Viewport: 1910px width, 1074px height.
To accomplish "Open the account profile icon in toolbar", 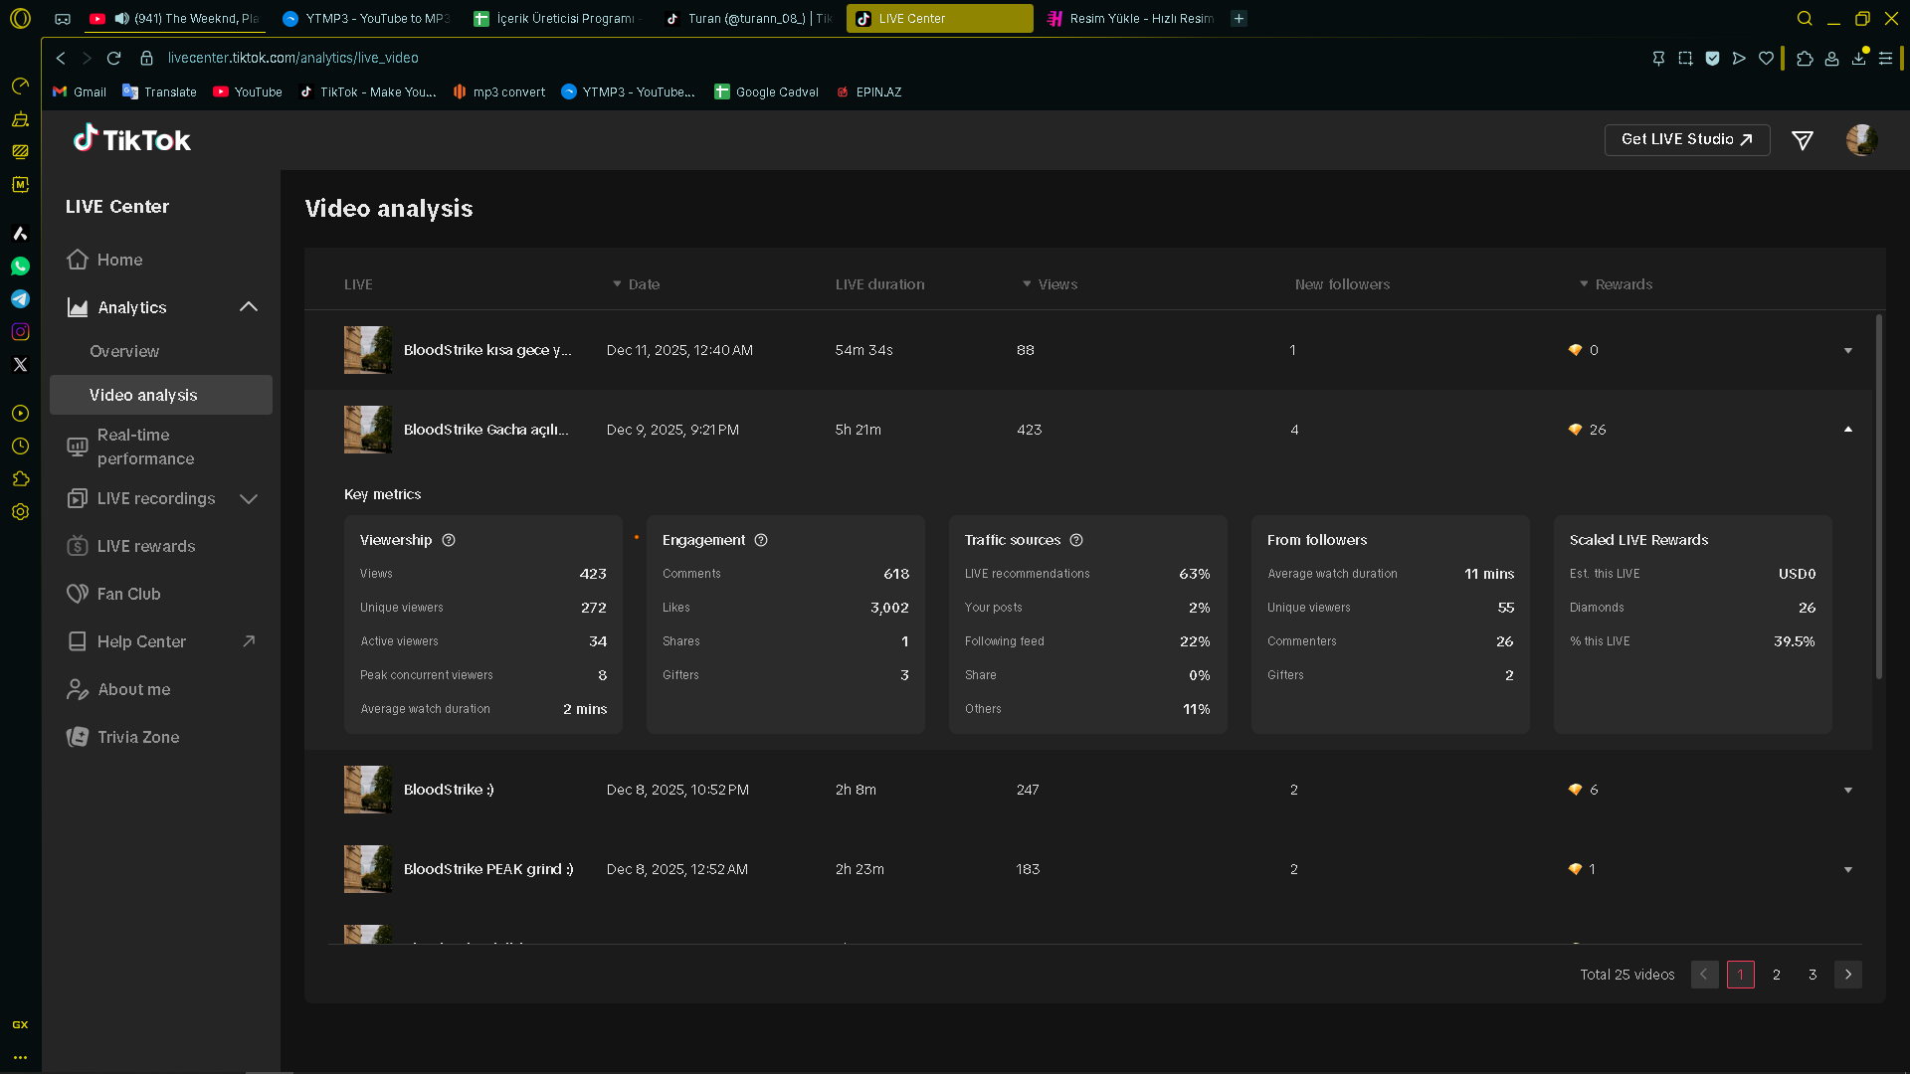I will pyautogui.click(x=1831, y=58).
